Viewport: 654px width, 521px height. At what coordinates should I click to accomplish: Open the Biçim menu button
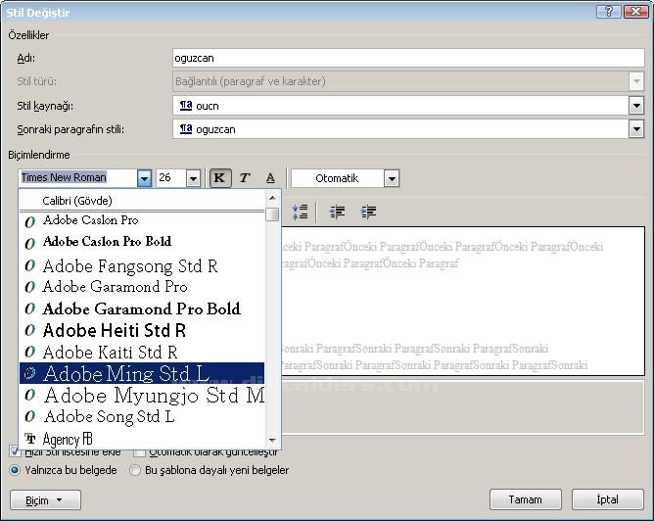pos(45,499)
